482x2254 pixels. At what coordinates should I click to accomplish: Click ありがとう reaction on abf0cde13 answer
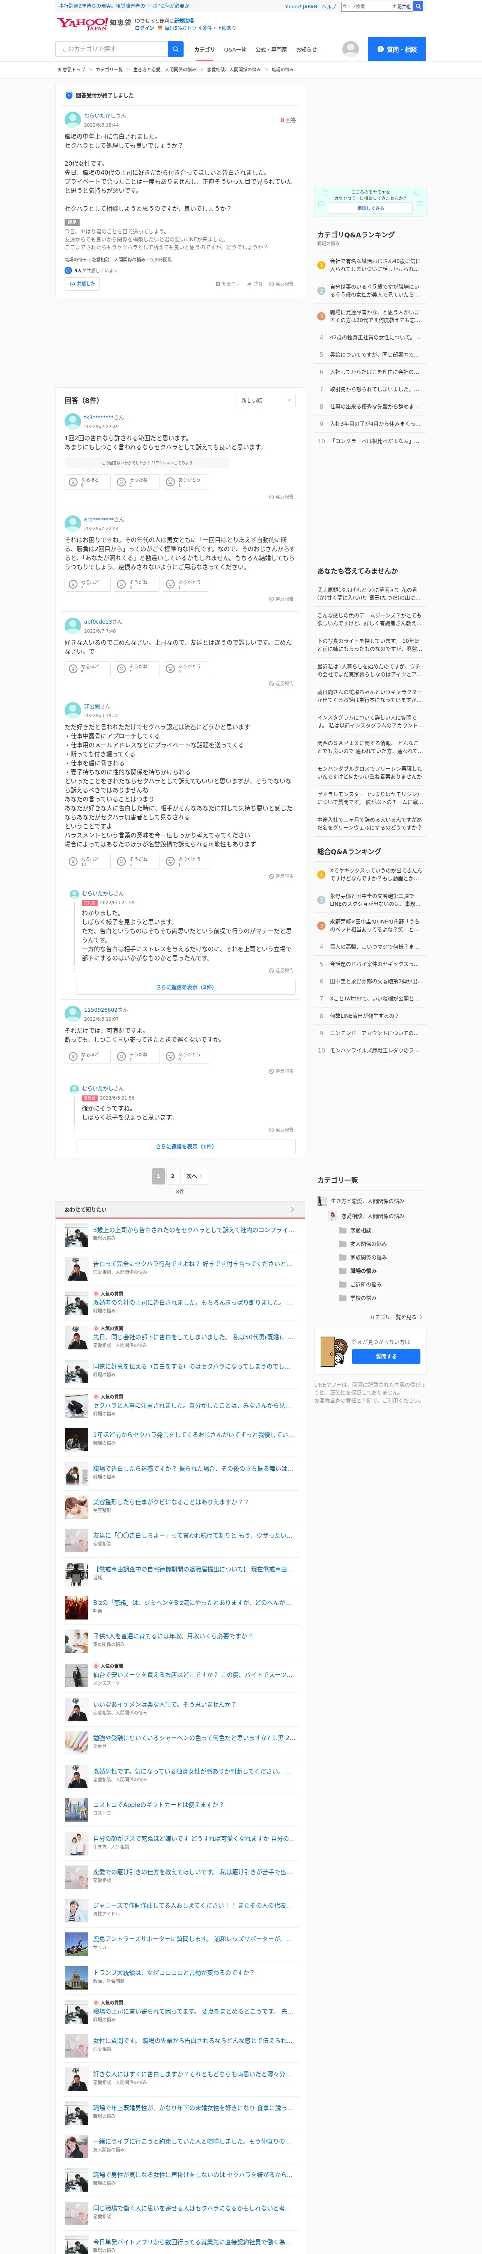pyautogui.click(x=186, y=669)
